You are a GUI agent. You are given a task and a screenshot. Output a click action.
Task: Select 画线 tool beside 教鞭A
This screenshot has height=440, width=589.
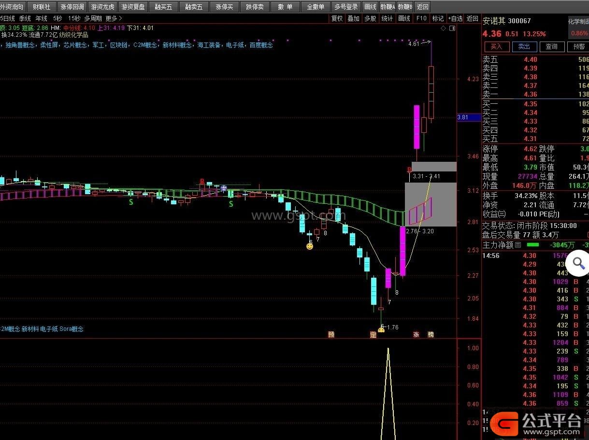371,7
